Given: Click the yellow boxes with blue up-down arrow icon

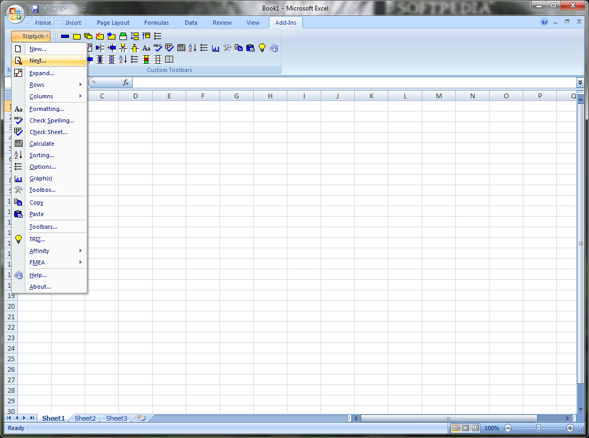Looking at the screenshot, I should point(134,36).
